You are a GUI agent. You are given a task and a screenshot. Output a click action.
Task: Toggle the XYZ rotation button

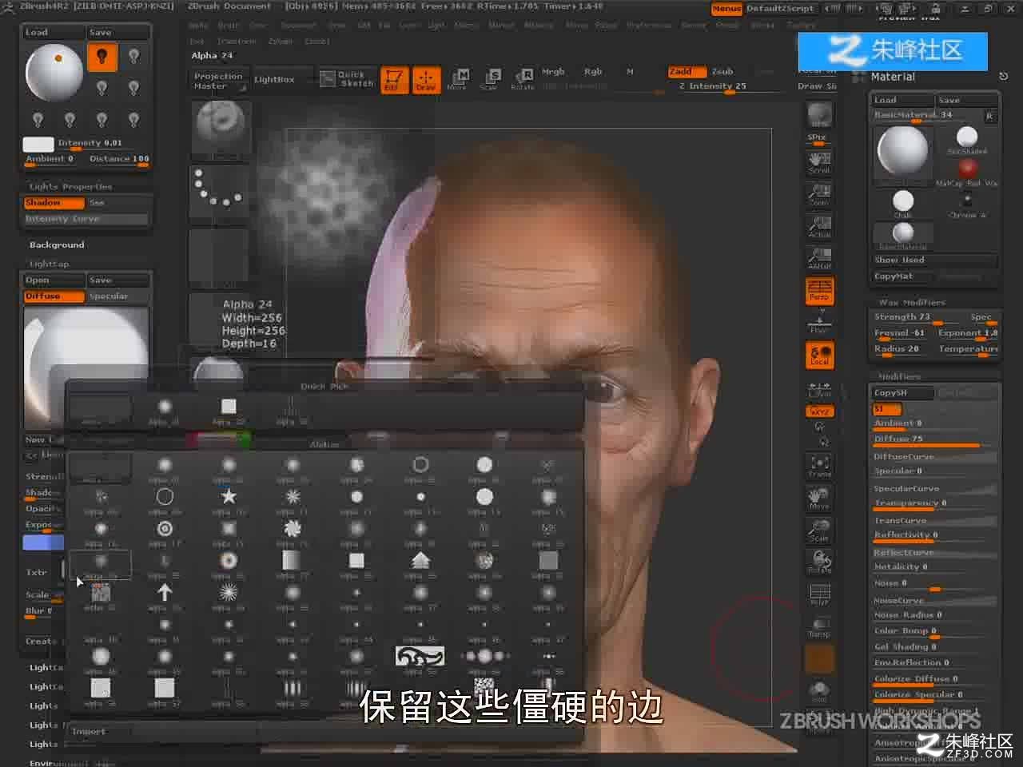coord(819,411)
